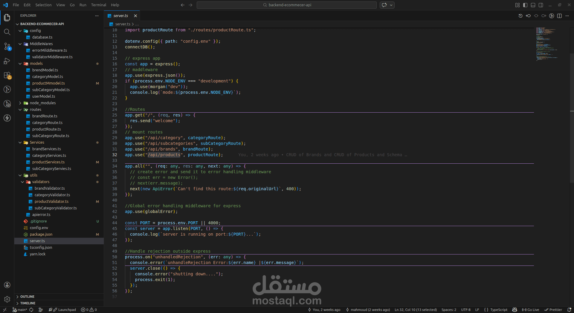Toggle the primary side bar visibility
Screen dimensions: 574x313
(x=525, y=5)
